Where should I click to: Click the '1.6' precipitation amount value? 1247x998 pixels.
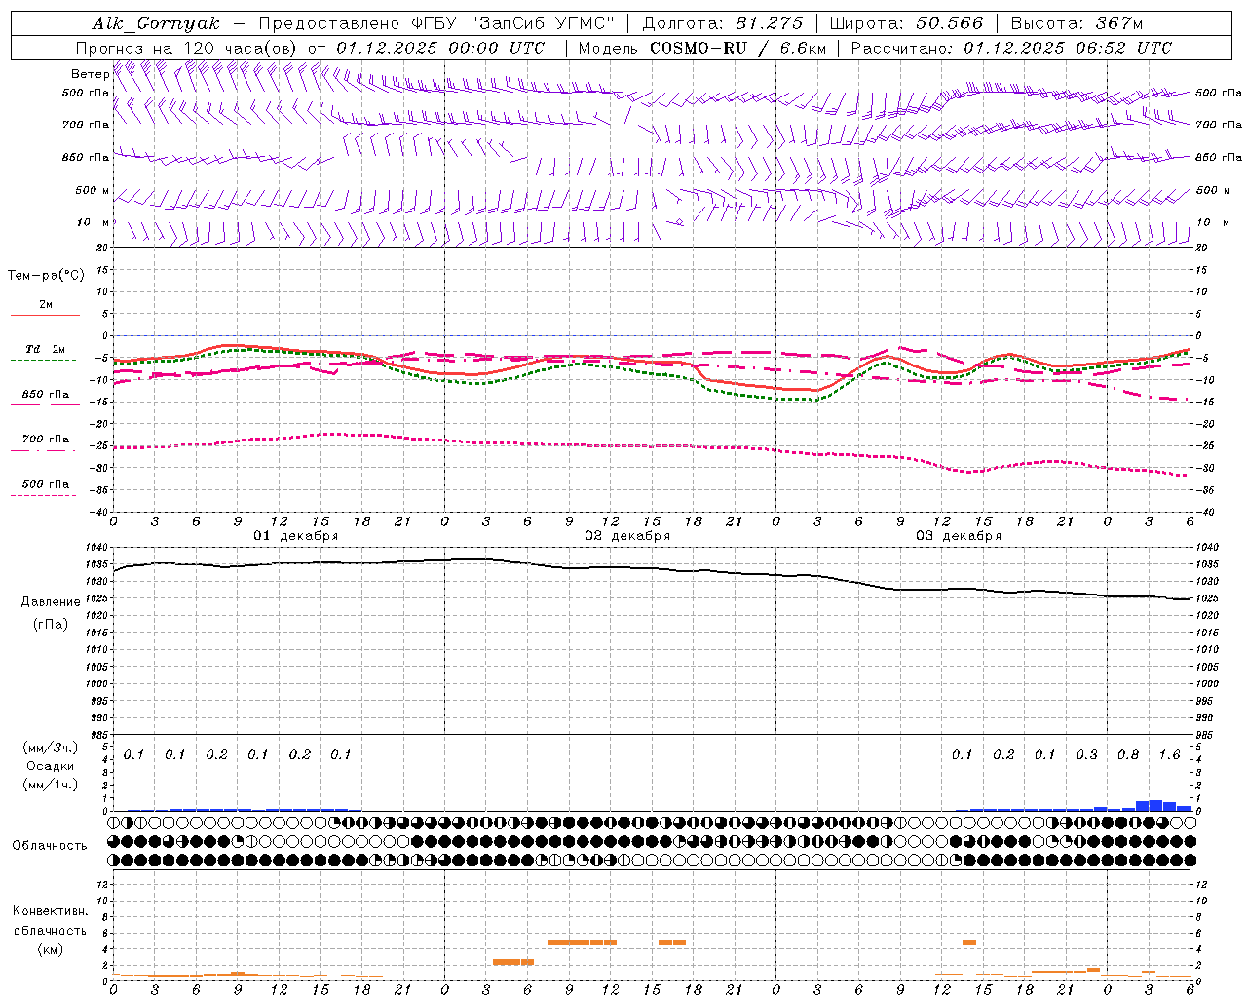coord(1170,754)
